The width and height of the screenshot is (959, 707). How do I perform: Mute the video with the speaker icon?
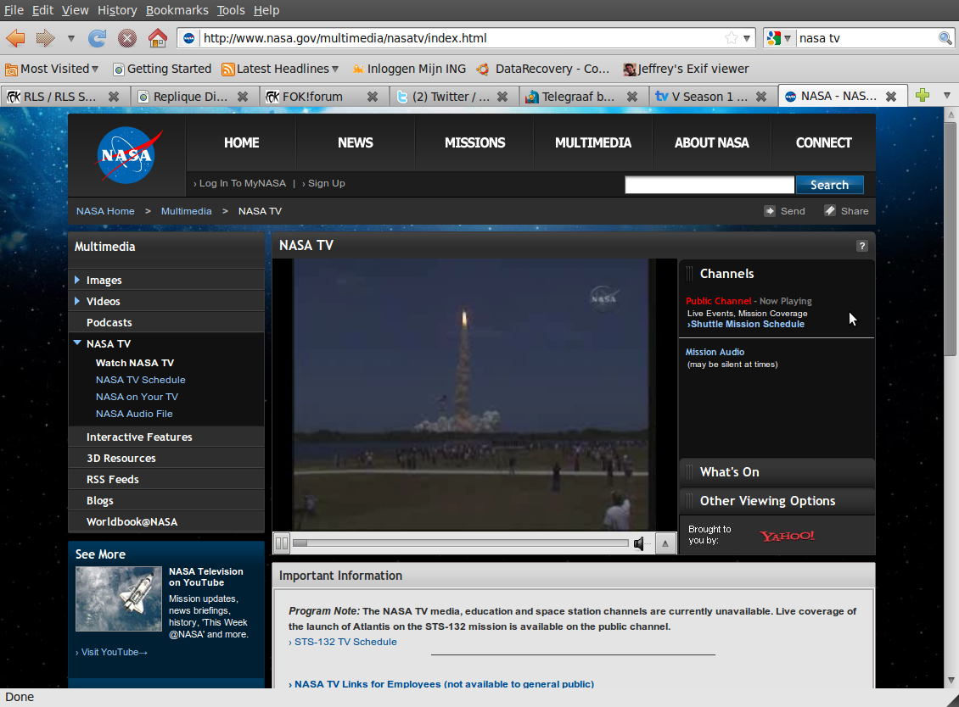(x=639, y=543)
